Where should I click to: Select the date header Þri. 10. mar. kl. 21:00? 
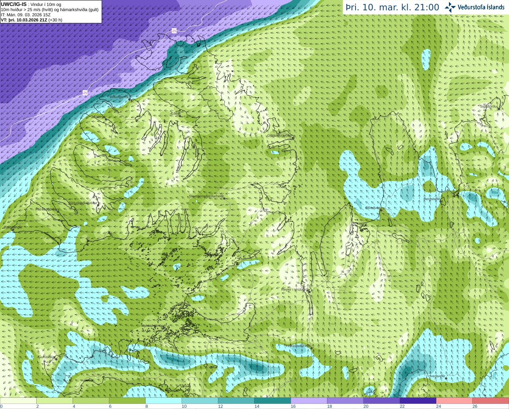[392, 7]
